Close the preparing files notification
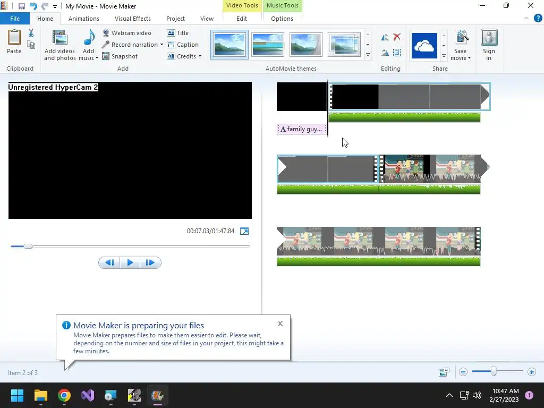544x408 pixels. click(x=280, y=324)
